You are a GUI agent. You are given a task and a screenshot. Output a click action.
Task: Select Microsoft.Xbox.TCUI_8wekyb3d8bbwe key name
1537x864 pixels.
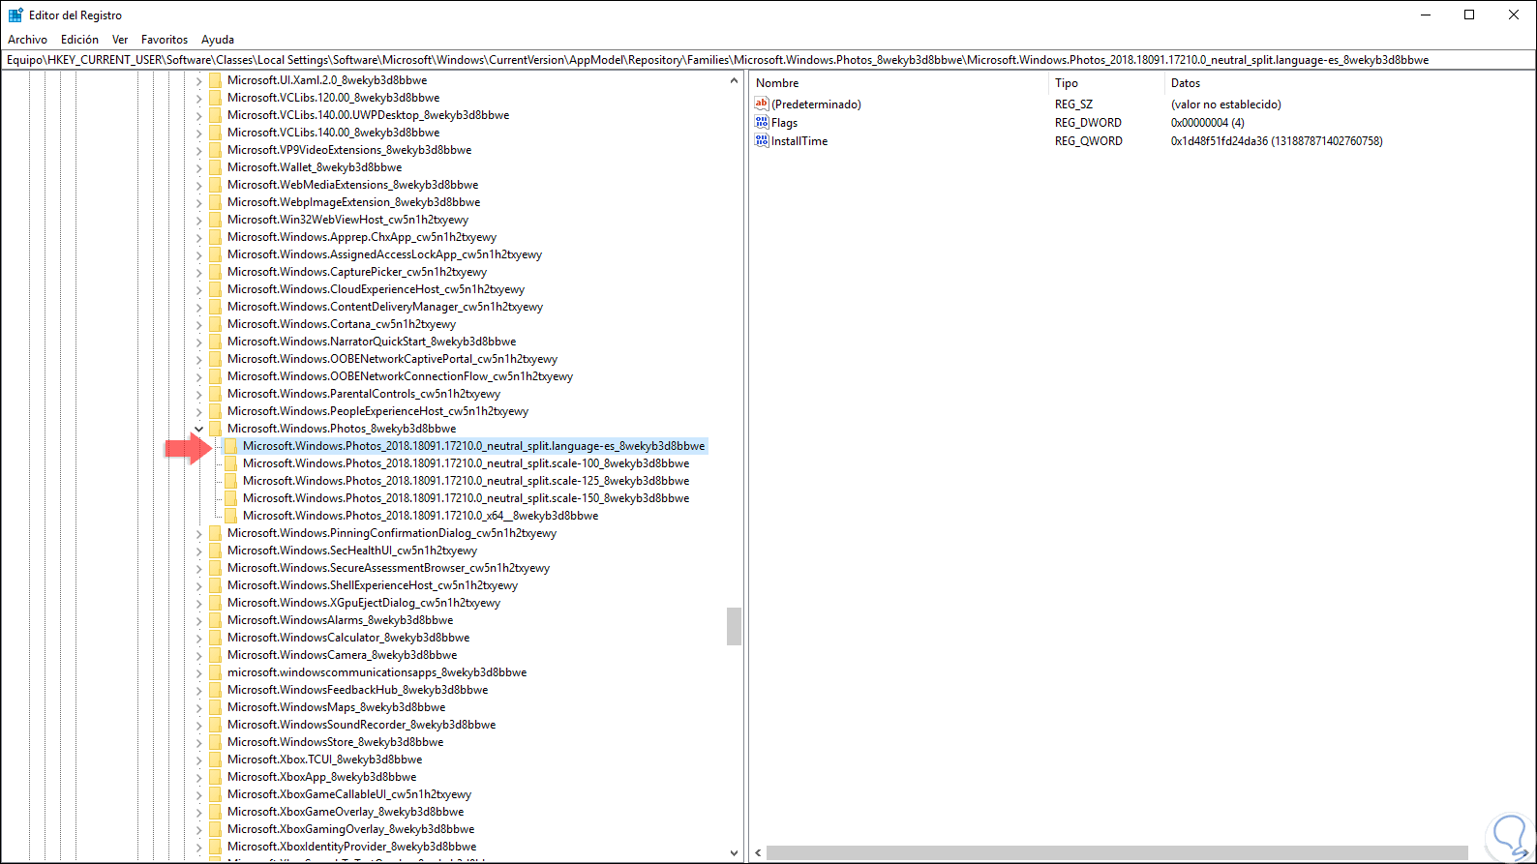coord(324,760)
